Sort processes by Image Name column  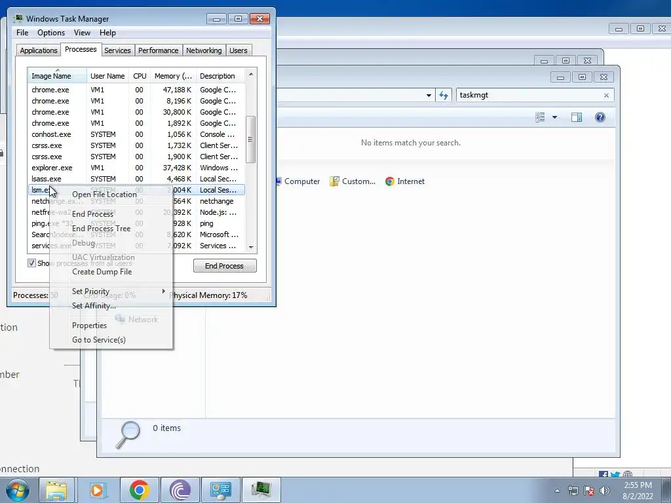pos(58,76)
